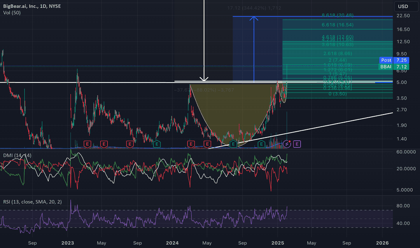This screenshot has width=420, height=248.
Task: Click the 0 (3.50) Fibonacci level label
Action: coord(338,94)
